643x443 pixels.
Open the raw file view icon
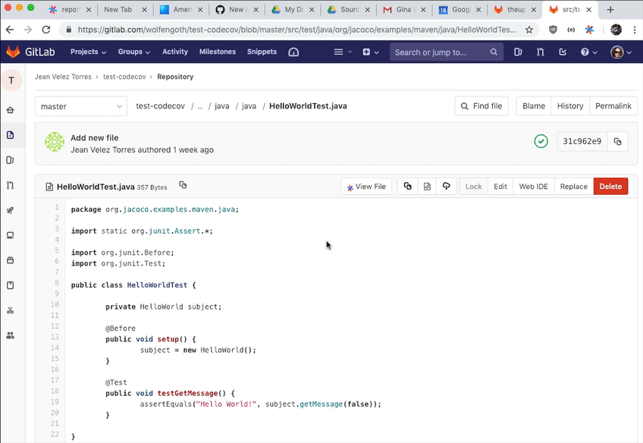click(x=428, y=186)
